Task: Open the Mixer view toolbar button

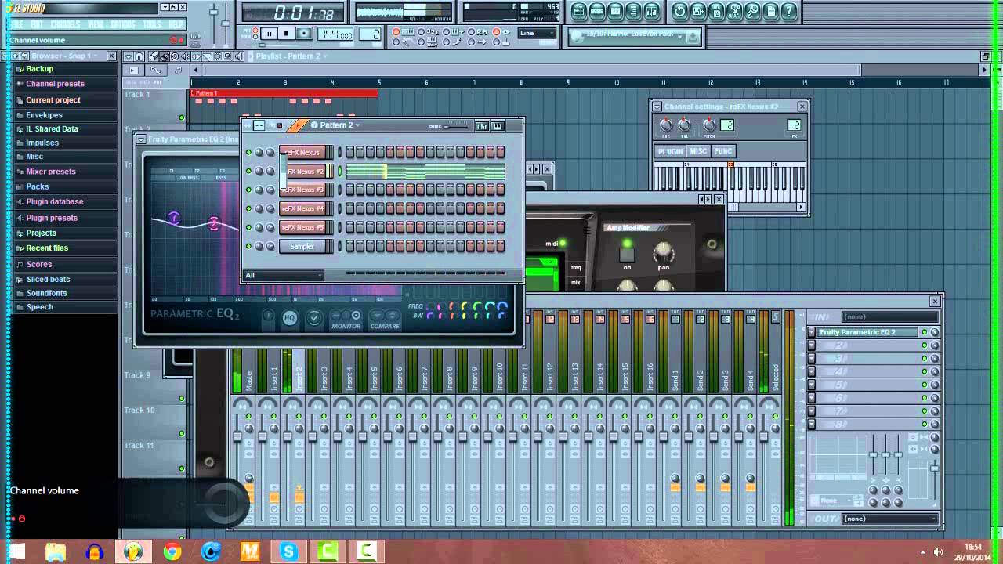Action: 654,11
